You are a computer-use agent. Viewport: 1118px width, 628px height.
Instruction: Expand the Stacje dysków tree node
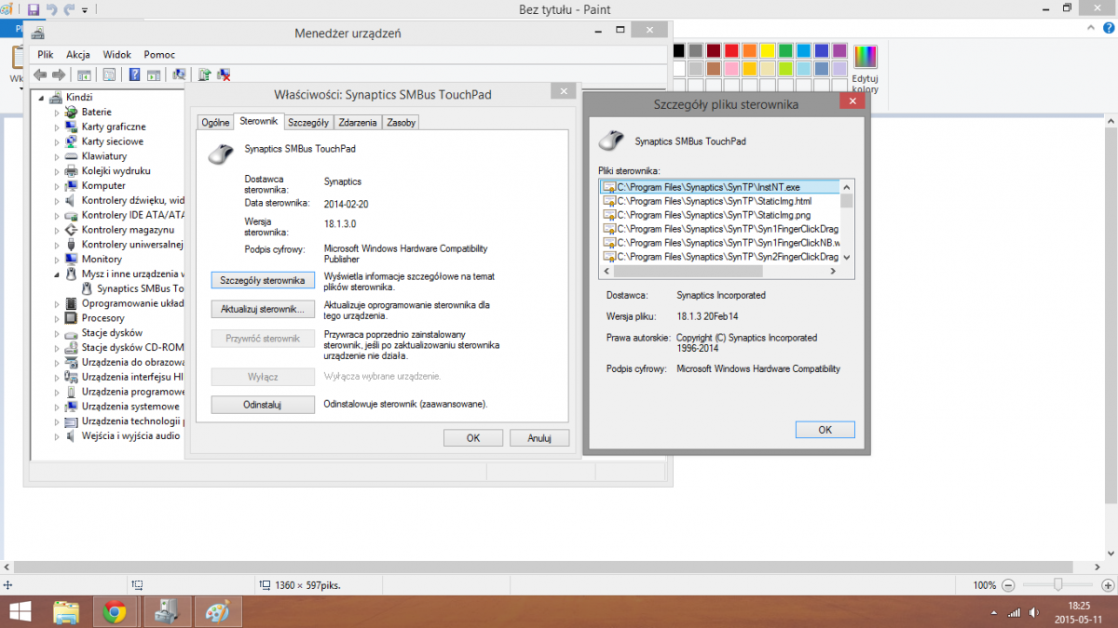57,333
